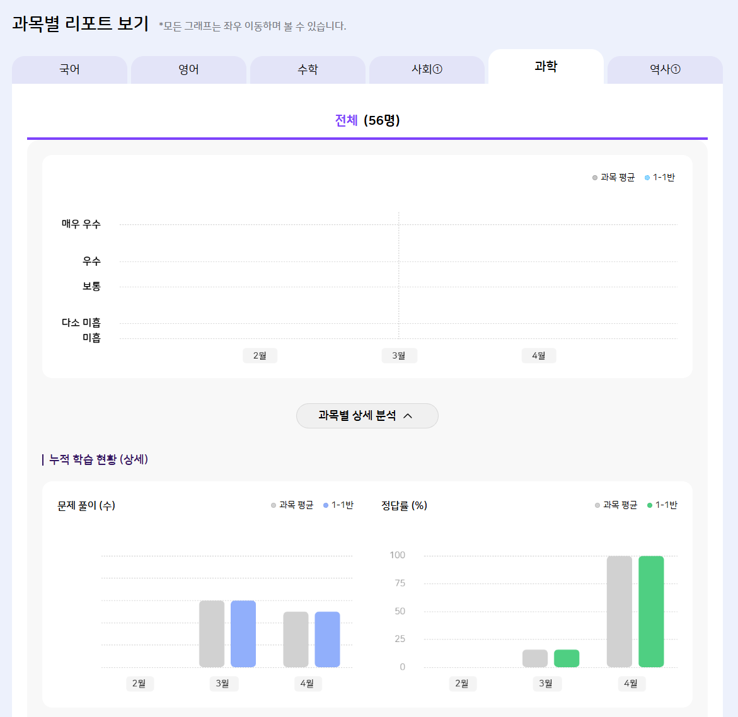Hide 과목 평균 series in 문제 풀이 chart

[292, 505]
